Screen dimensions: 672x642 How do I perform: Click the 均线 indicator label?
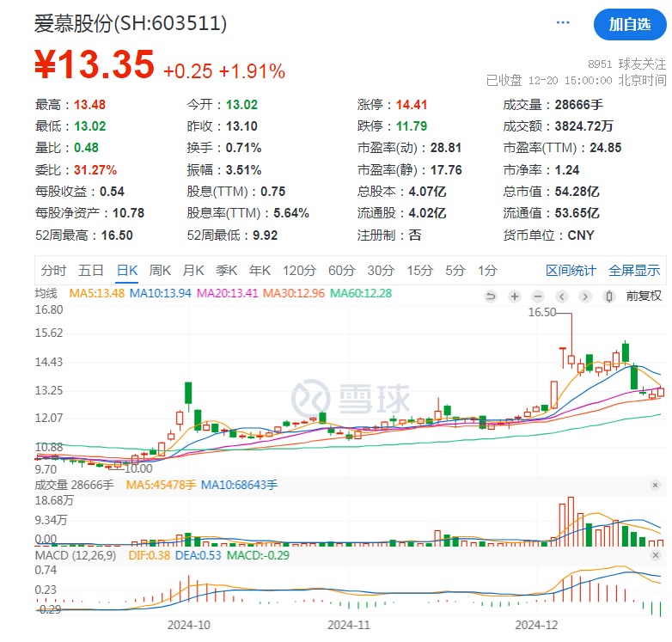tap(46, 294)
